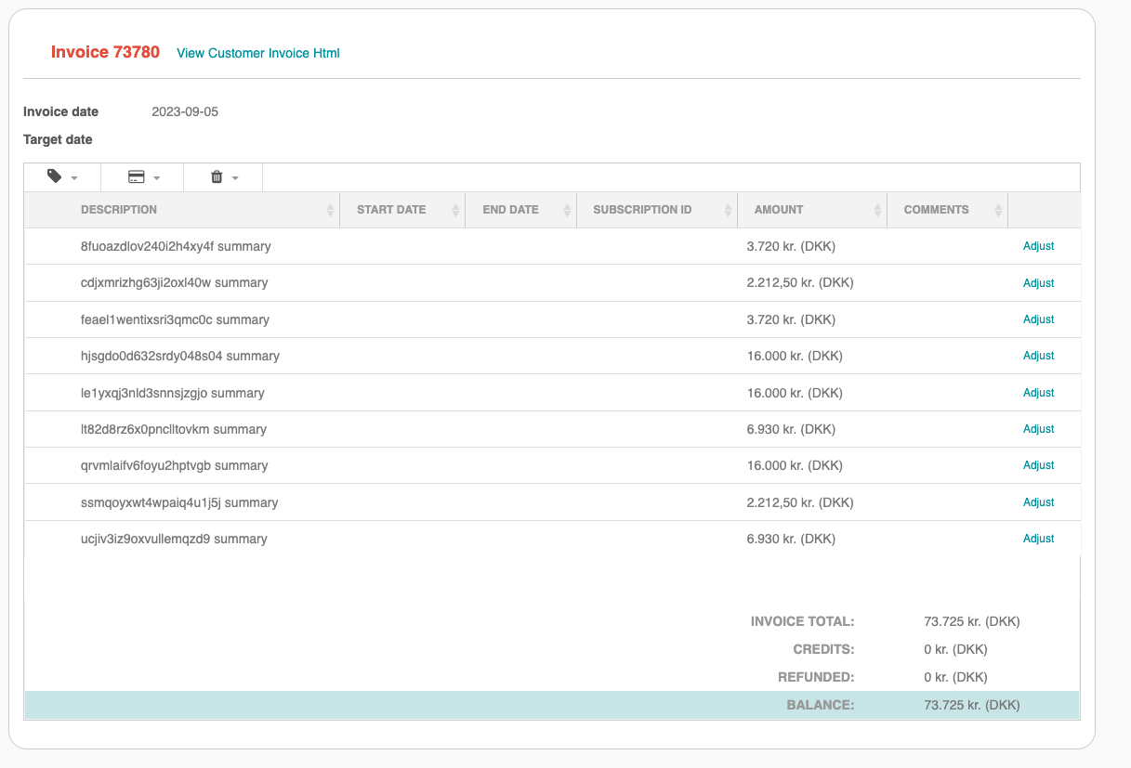Screen dimensions: 1131x768
Task: Open the dropdown next to the tag icon
Action: 75,176
